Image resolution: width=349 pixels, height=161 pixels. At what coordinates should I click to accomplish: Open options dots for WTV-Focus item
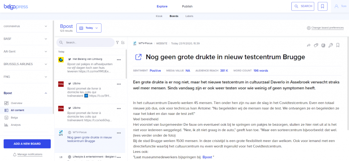[x=119, y=133]
